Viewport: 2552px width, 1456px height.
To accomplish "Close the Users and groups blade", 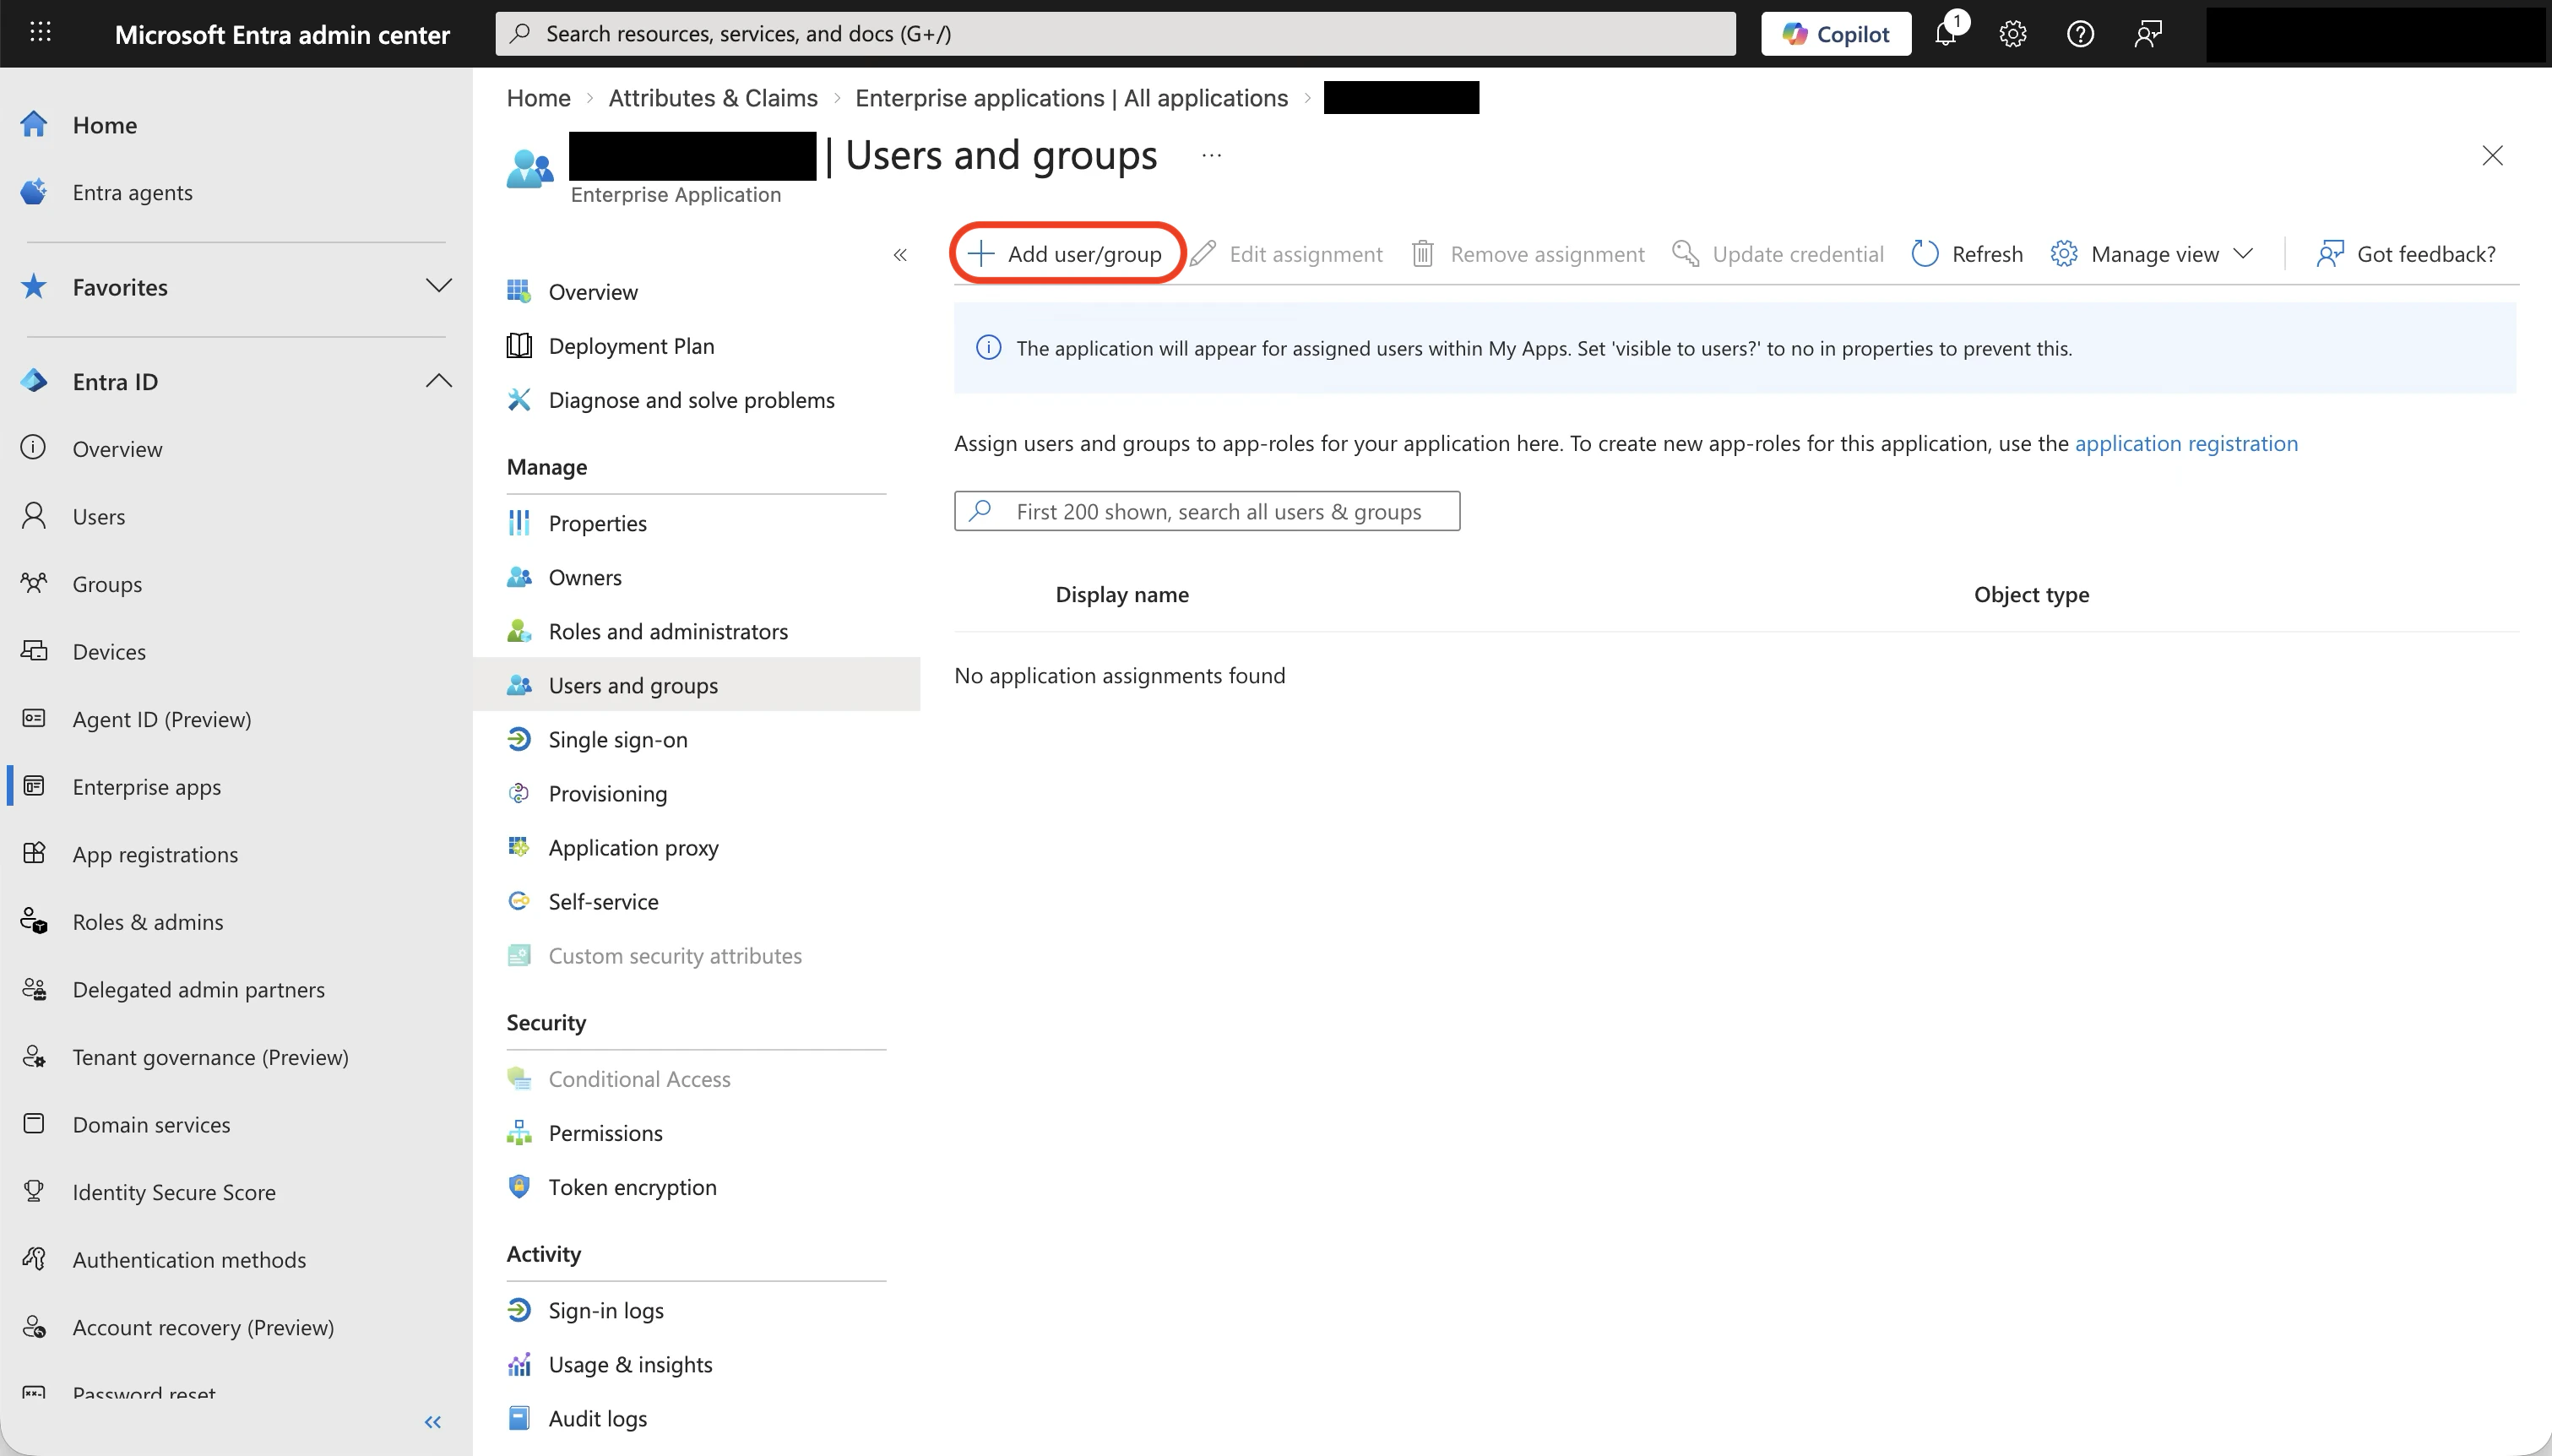I will 2492,155.
